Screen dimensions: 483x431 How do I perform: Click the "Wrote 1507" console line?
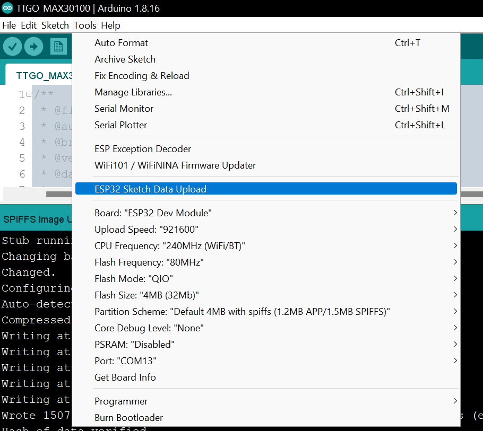pos(36,415)
